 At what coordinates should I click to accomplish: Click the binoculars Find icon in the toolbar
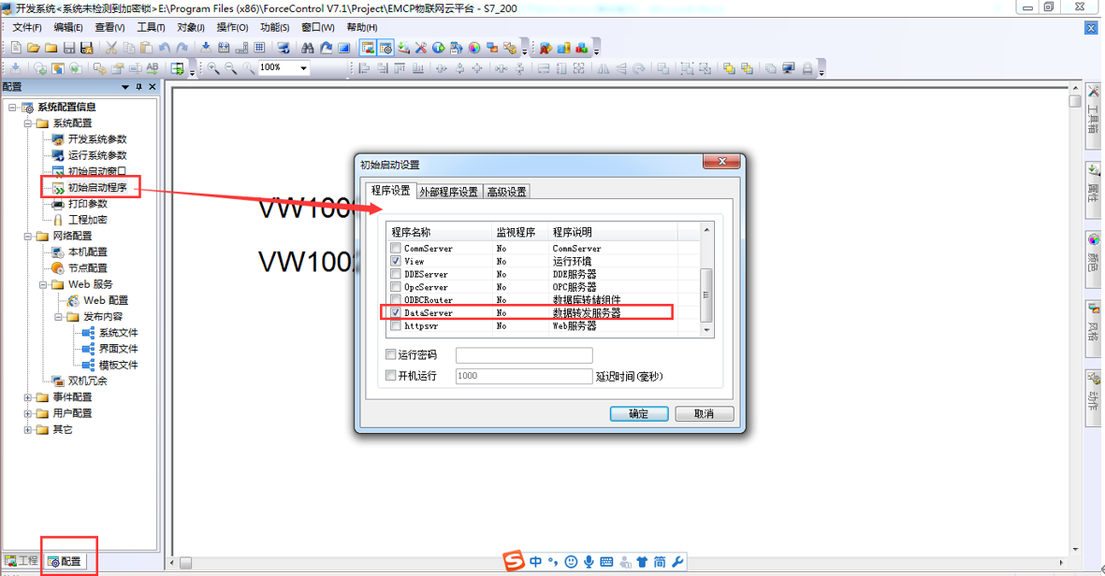(x=307, y=47)
